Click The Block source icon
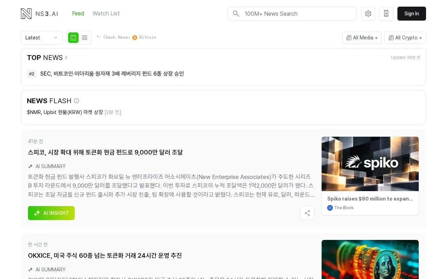The image size is (447, 279). pyautogui.click(x=330, y=208)
